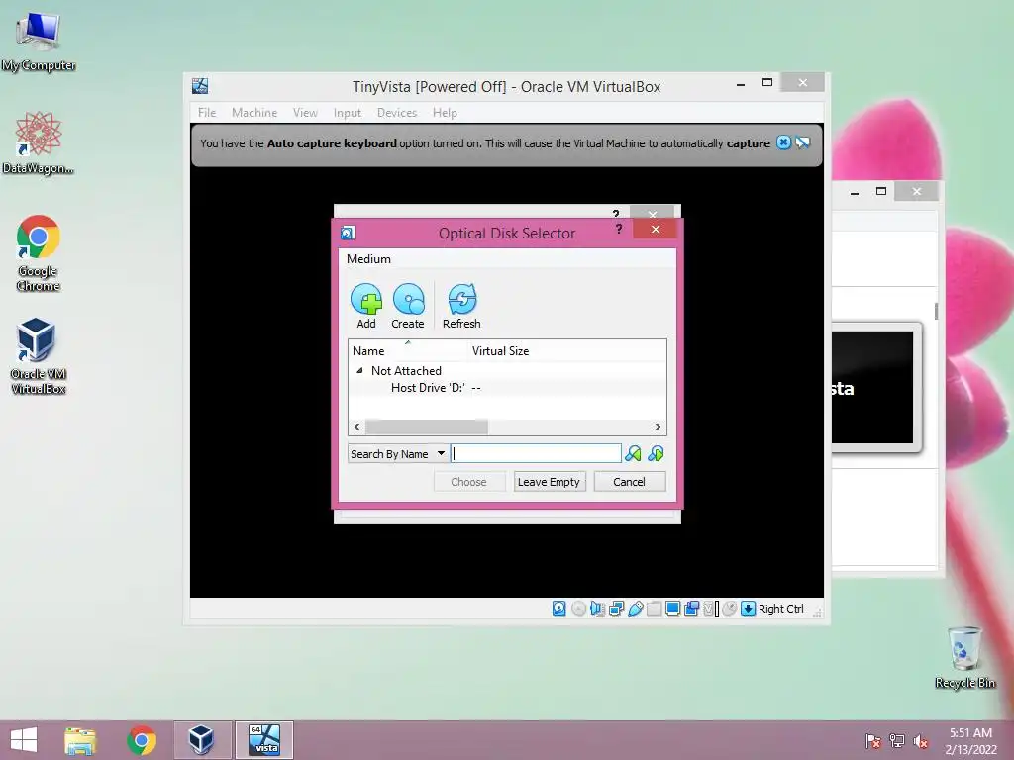
Task: Click the shared folders status icon
Action: click(x=654, y=609)
